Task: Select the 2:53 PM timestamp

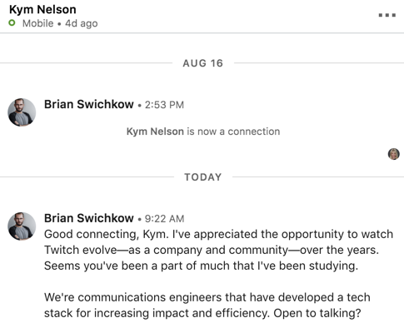Action: click(x=164, y=105)
